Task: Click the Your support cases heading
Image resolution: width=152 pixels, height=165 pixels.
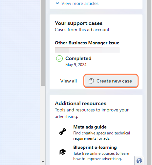Action: tap(78, 23)
